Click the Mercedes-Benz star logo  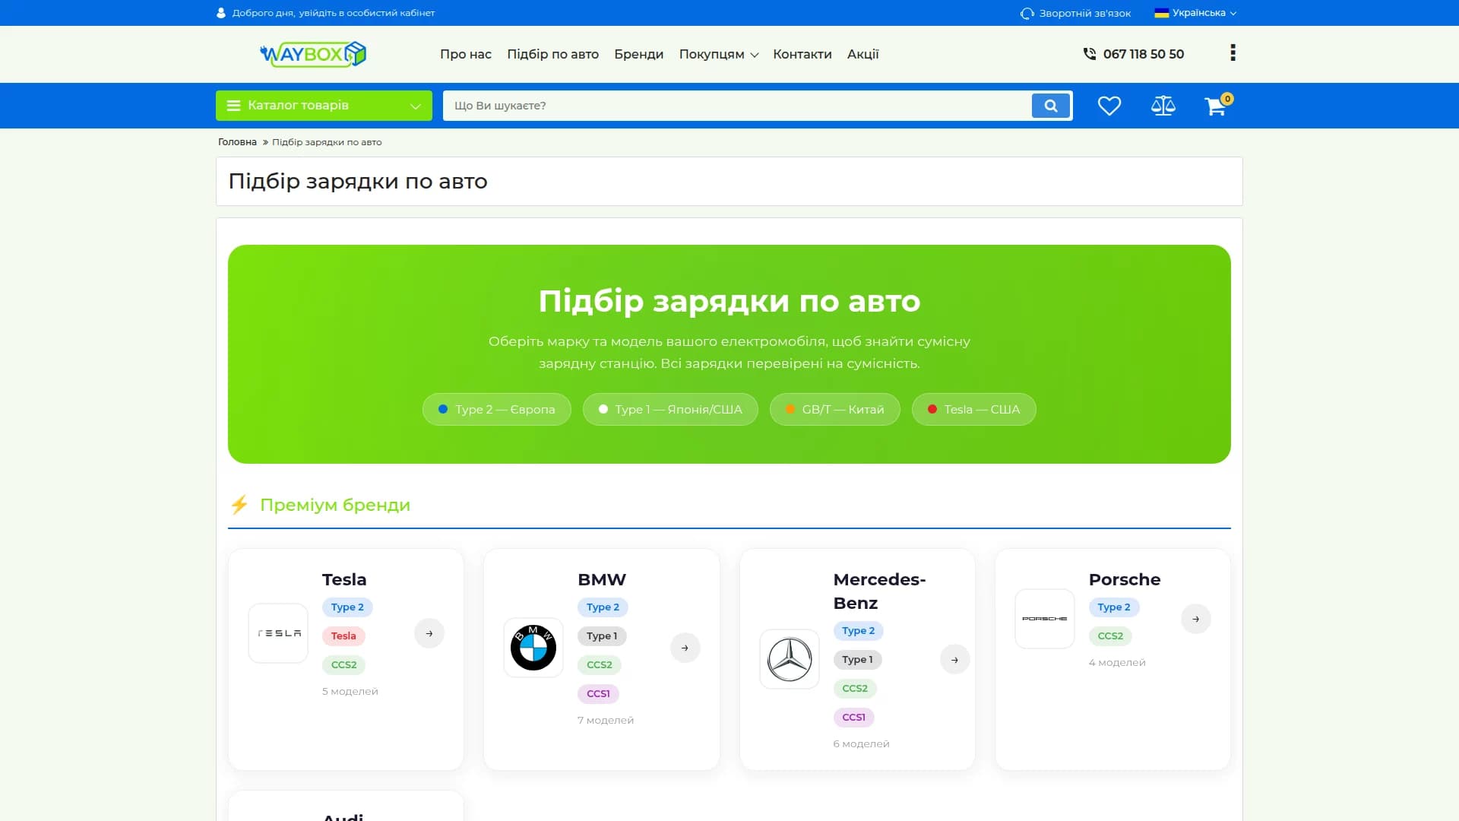[790, 659]
